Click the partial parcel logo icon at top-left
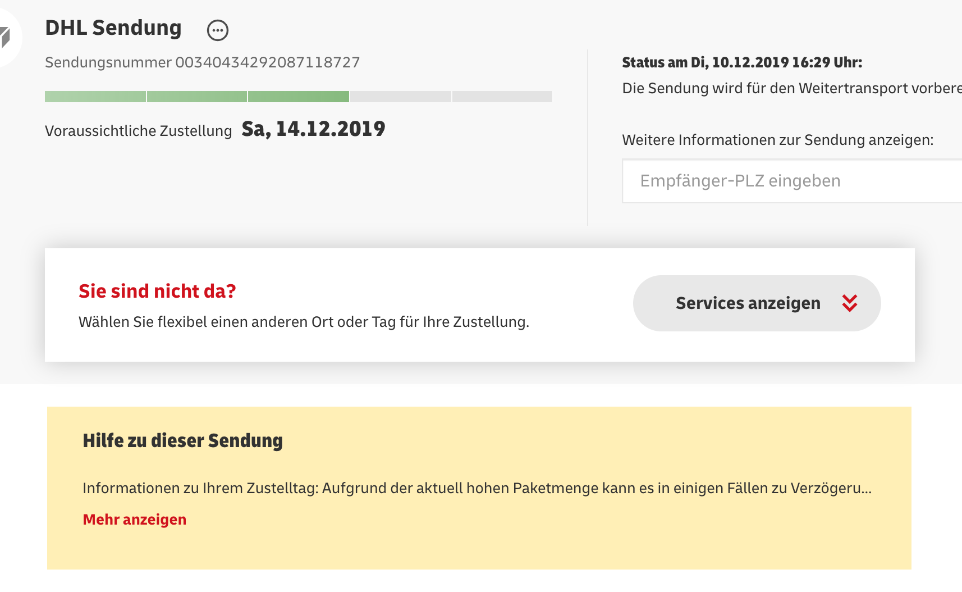This screenshot has width=962, height=592. pos(6,37)
